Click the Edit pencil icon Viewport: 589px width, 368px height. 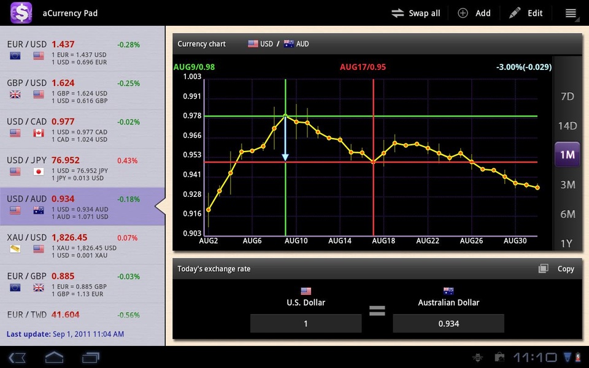[x=515, y=13]
